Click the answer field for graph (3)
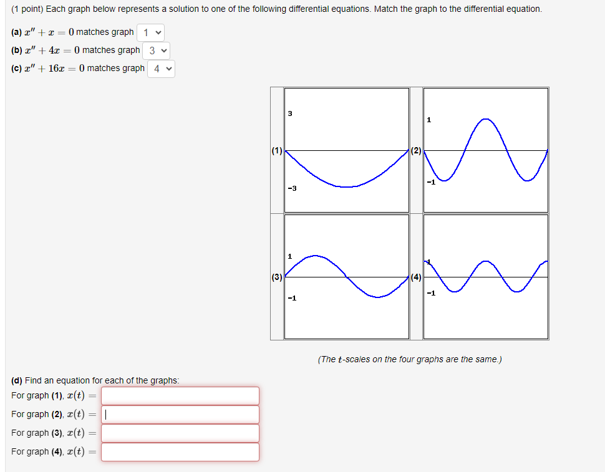605x472 pixels. coord(180,433)
